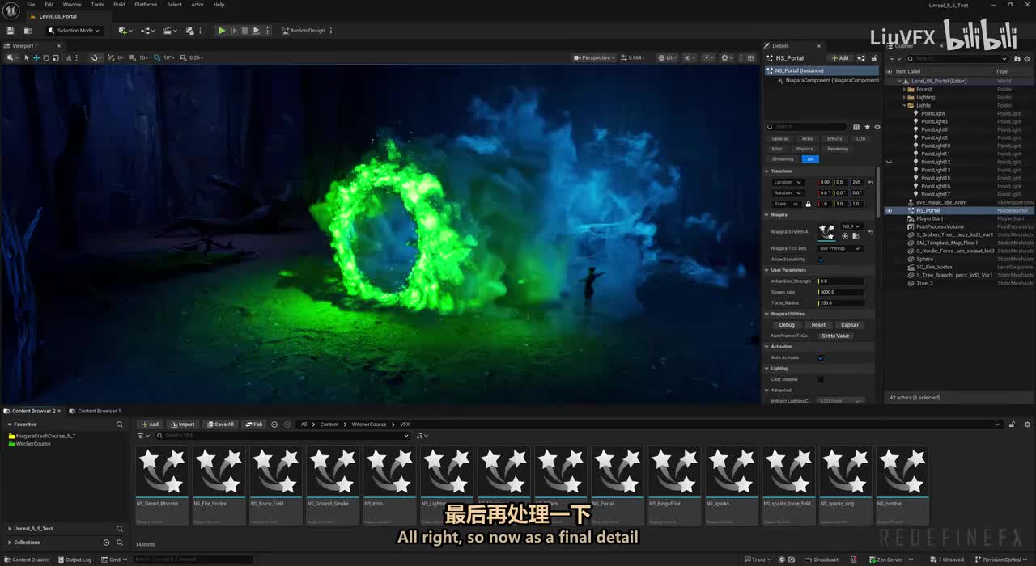This screenshot has width=1036, height=566.
Task: Click the Import button in Content Browser
Action: (x=183, y=424)
